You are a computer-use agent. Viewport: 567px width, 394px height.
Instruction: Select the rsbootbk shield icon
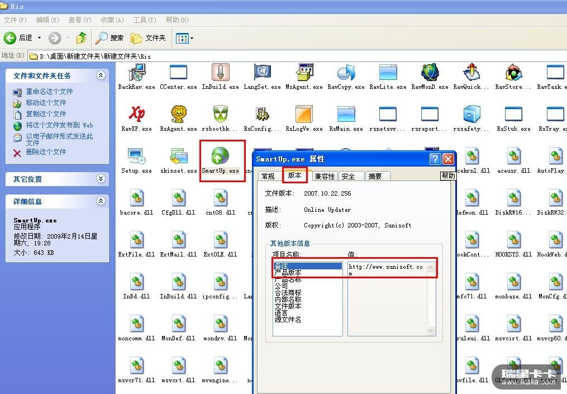220,113
